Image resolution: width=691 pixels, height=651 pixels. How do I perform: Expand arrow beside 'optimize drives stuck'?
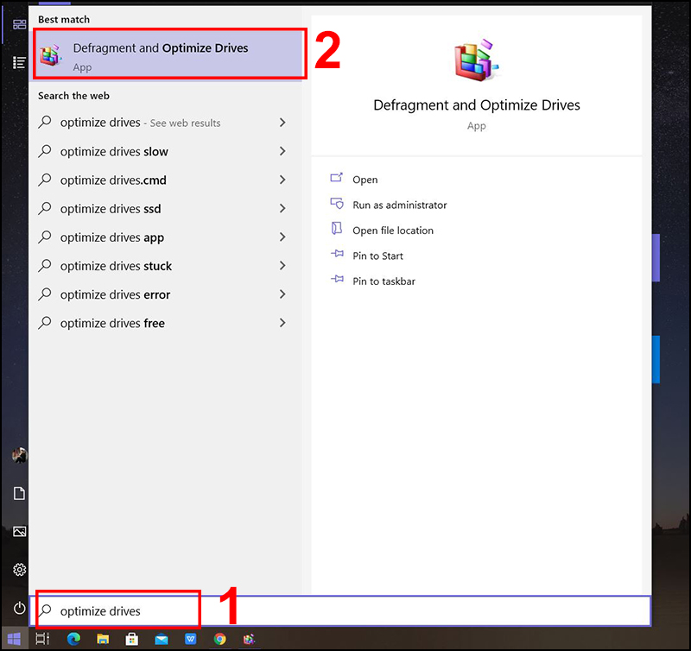coord(282,266)
